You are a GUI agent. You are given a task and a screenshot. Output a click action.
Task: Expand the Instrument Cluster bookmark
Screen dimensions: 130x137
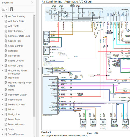[x=2, y=95]
